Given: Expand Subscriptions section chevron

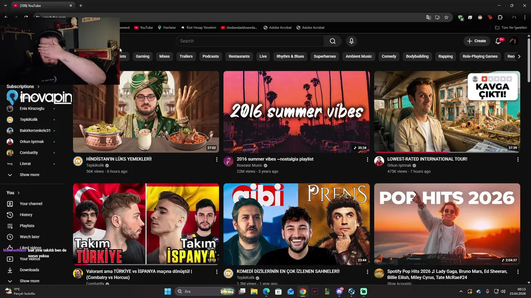Looking at the screenshot, I should (x=39, y=87).
